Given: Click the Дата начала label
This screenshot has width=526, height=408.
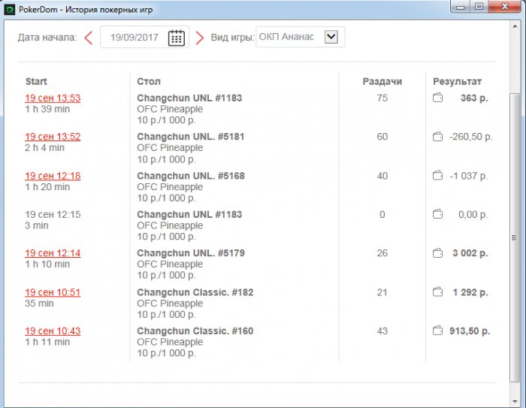Looking at the screenshot, I should (x=47, y=38).
